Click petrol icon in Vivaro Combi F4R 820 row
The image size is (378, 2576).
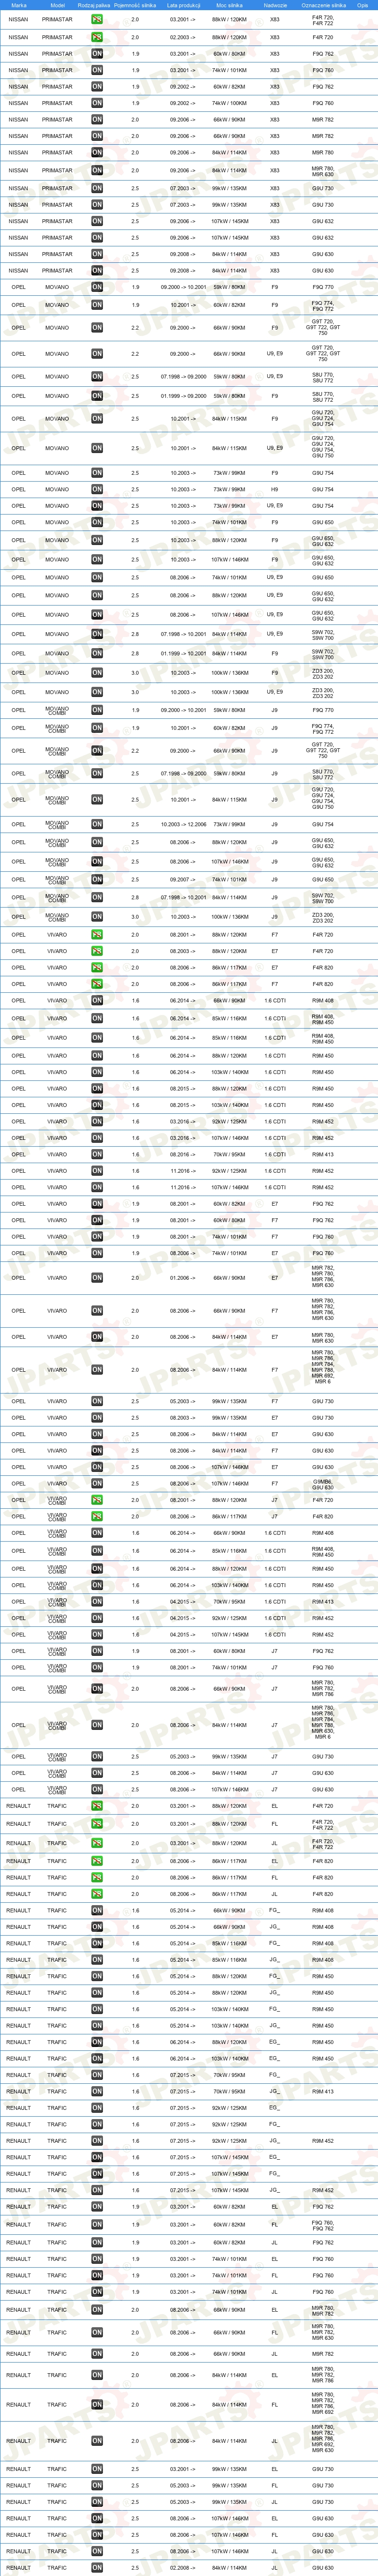(x=97, y=1516)
